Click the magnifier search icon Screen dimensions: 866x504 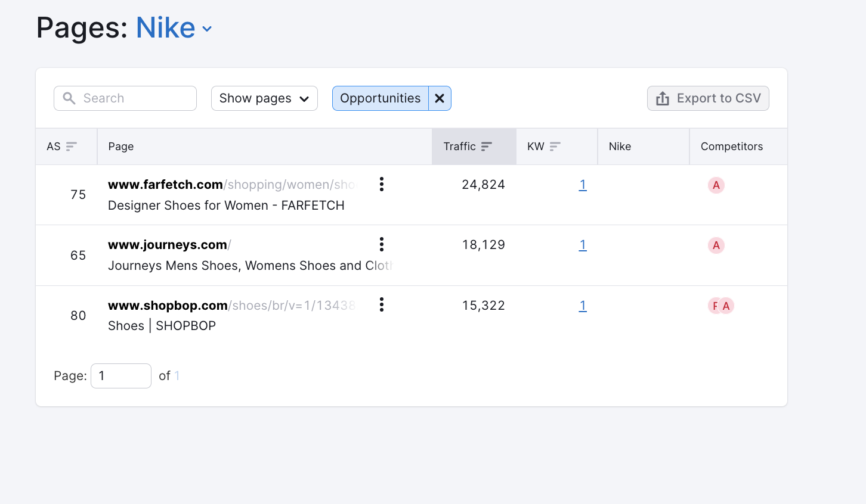tap(69, 98)
